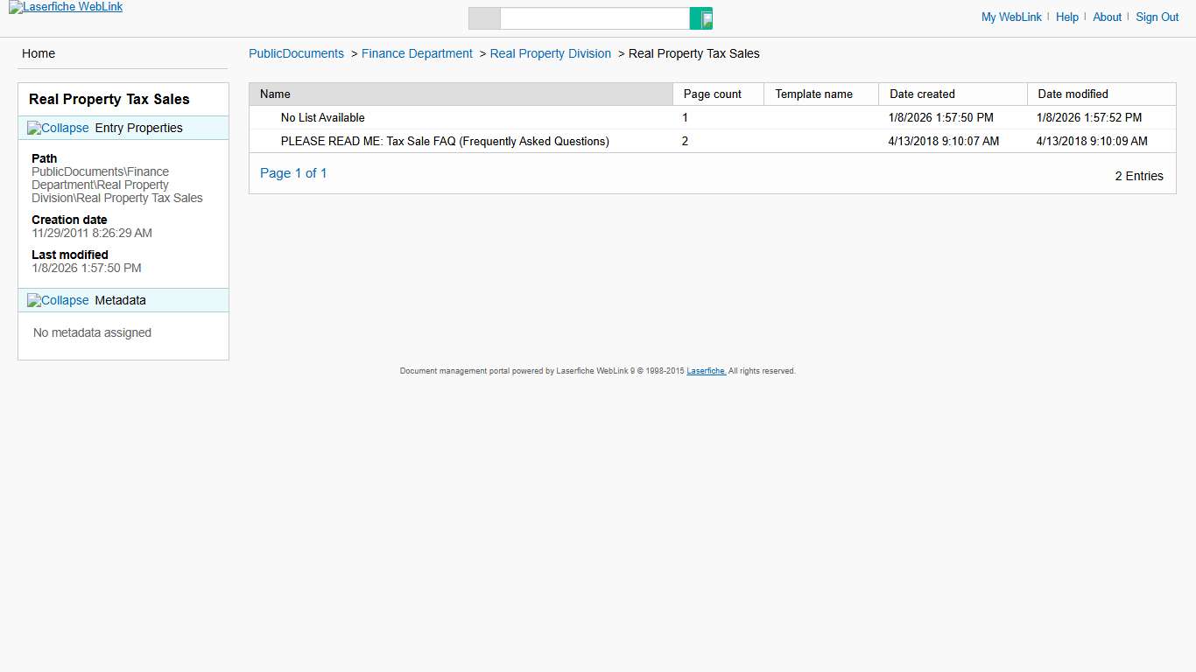Open the About page

tap(1107, 17)
